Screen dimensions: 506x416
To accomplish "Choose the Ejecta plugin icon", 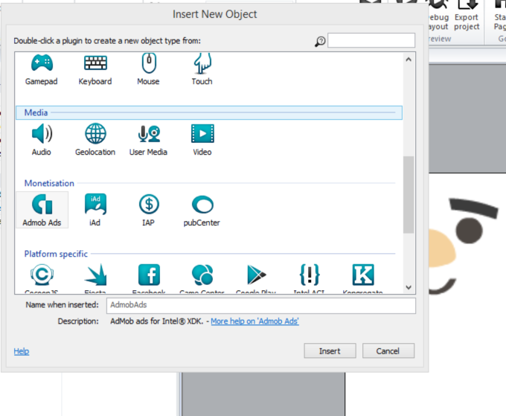I will click(95, 275).
